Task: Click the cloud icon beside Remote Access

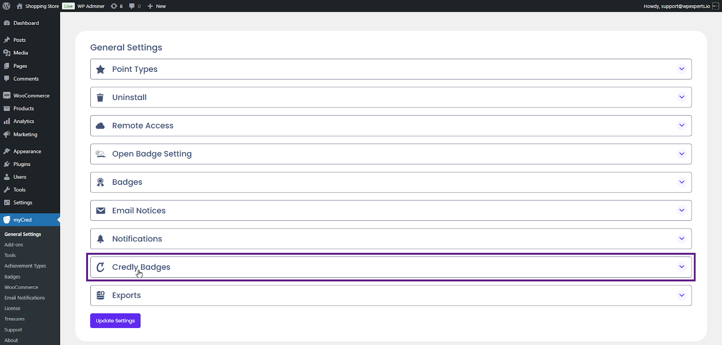Action: (101, 126)
